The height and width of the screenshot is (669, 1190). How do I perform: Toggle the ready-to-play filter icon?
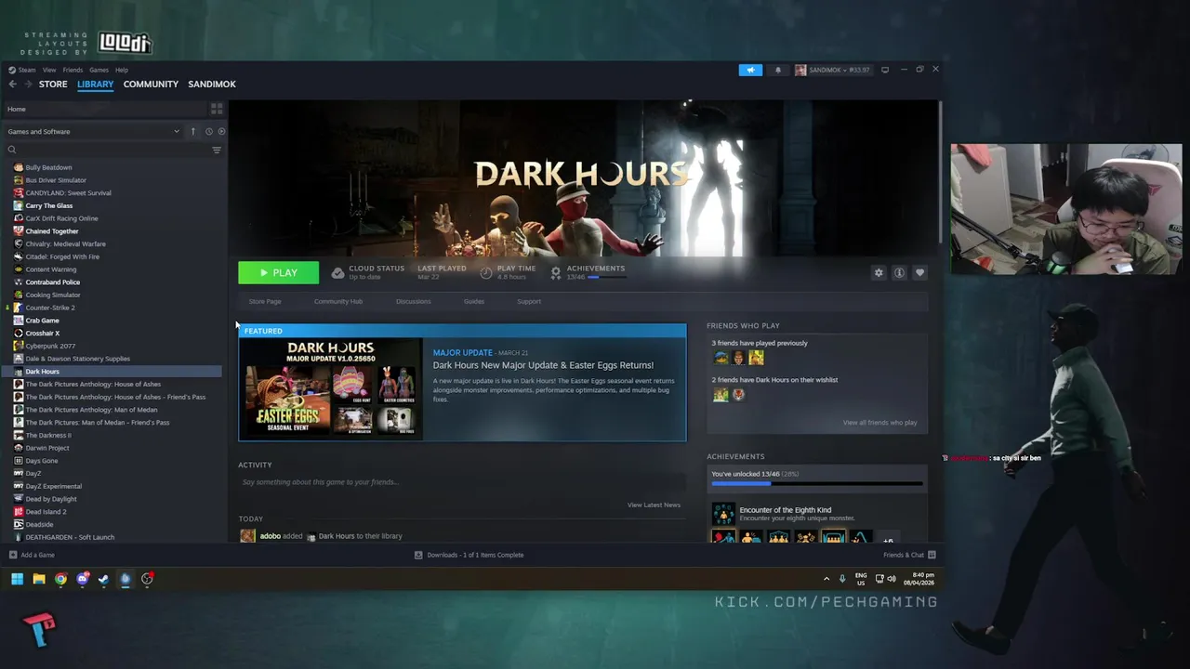click(x=221, y=131)
